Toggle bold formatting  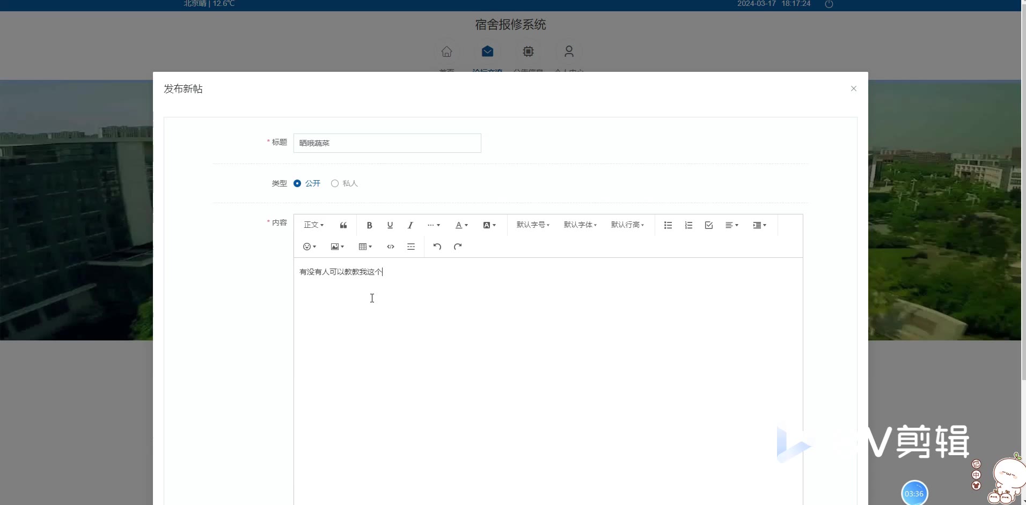(369, 225)
